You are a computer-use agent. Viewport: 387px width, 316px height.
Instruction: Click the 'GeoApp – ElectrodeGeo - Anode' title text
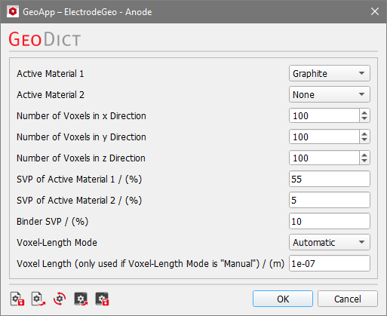click(88, 12)
